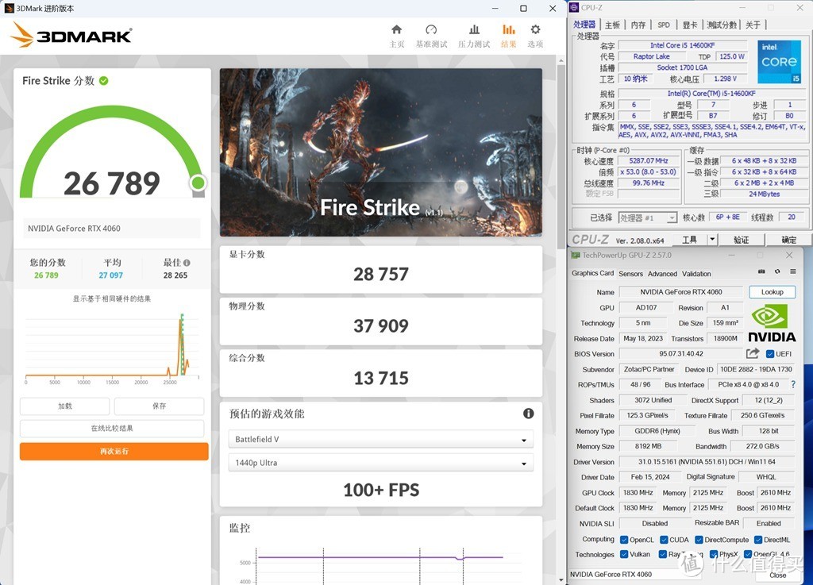Viewport: 813px width, 585px height.
Task: Click CPU-Z 确定 button
Action: click(x=788, y=240)
